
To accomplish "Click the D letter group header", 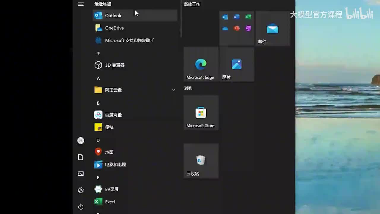I will [x=98, y=140].
